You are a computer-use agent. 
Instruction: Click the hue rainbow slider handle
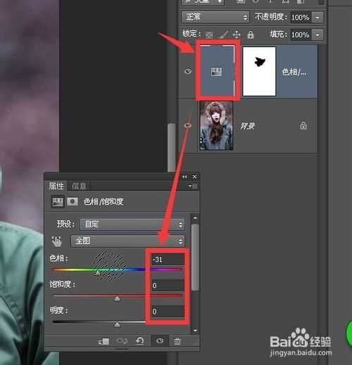tap(98, 273)
